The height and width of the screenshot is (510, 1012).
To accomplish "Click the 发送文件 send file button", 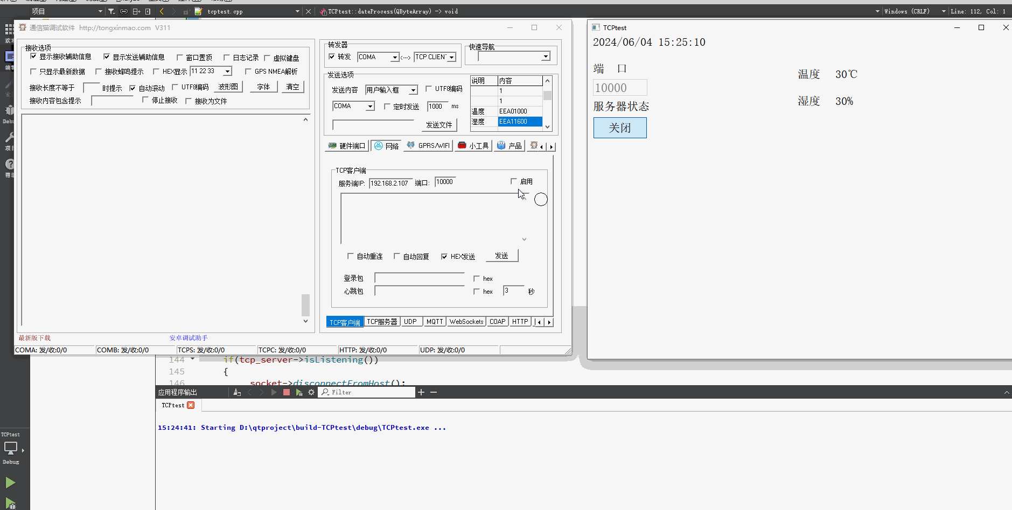I will pos(439,125).
